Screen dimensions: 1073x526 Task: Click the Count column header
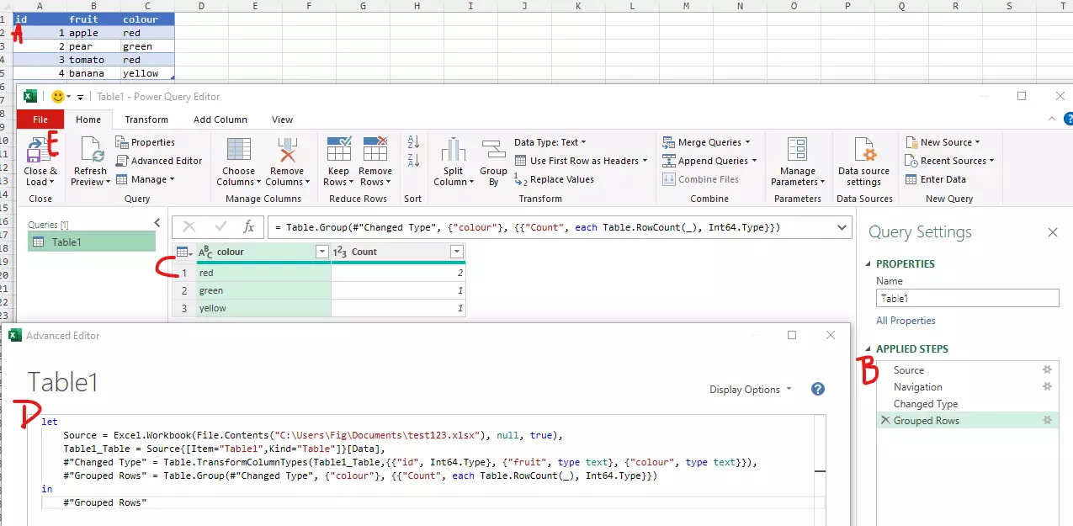[x=398, y=252]
